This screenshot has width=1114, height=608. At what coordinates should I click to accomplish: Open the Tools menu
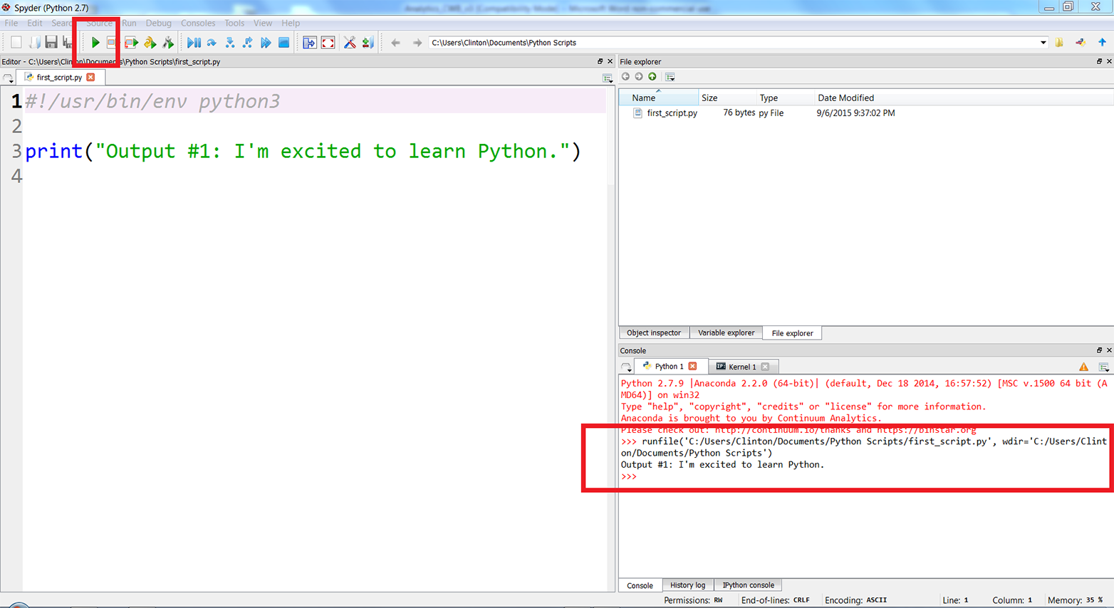(x=234, y=23)
